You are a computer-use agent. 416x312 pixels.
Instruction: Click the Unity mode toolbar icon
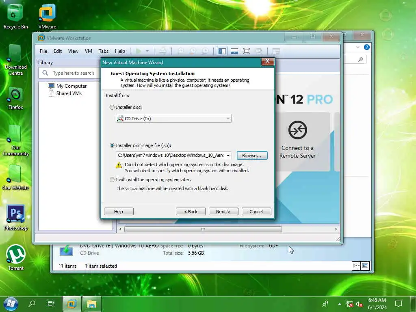[259, 51]
